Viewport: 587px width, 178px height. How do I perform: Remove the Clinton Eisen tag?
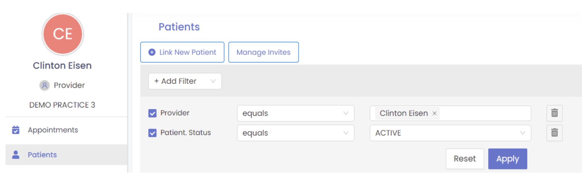click(x=434, y=113)
